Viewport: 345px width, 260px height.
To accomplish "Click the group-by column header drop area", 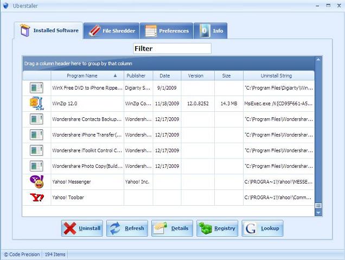I will point(169,64).
